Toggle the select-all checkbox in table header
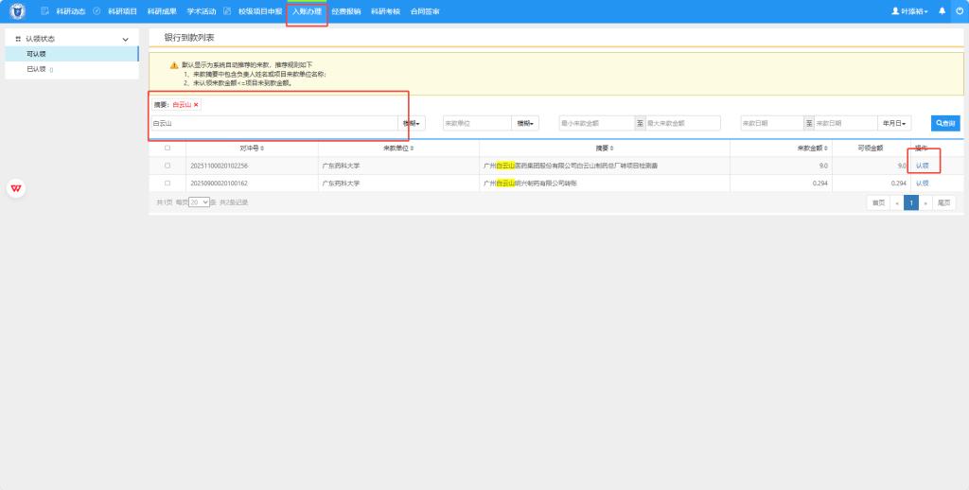Screen dimensions: 969x490 click(167, 149)
